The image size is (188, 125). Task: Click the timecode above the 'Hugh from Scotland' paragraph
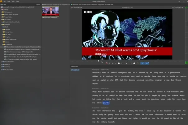tap(100, 89)
